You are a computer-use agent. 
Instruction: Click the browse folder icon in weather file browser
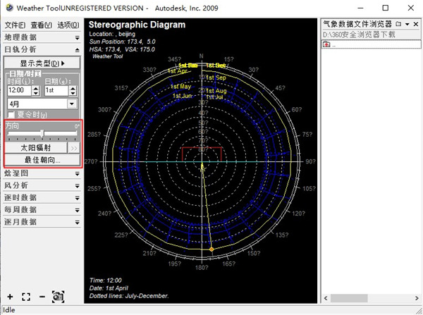[x=398, y=24]
